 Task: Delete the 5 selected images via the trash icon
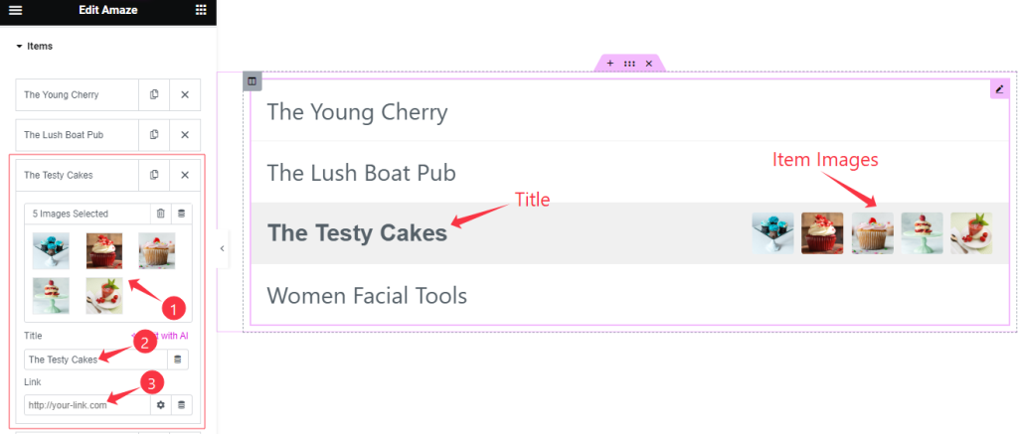click(x=161, y=214)
